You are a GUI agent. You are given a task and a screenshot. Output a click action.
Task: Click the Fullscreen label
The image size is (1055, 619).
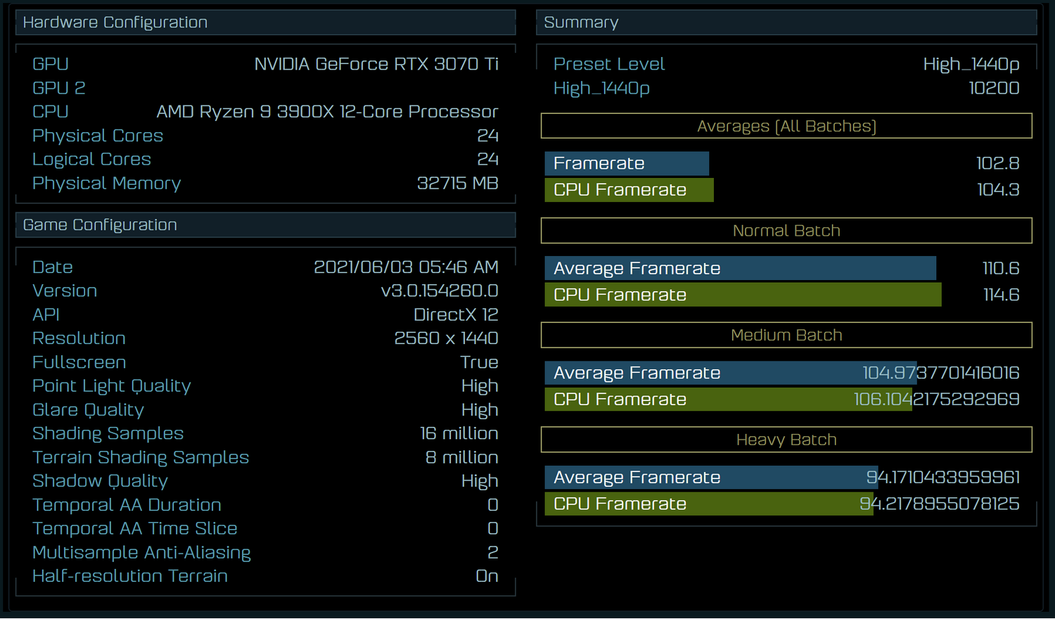(79, 362)
